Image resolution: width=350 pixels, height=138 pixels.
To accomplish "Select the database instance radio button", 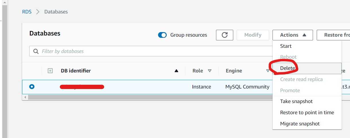I will click(32, 86).
